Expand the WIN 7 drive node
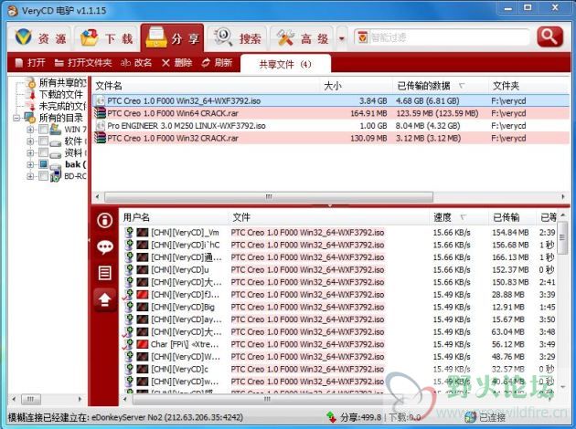The width and height of the screenshot is (576, 429). (x=30, y=130)
